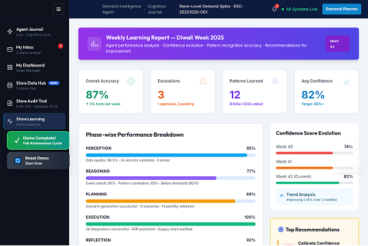Click the Top Recommendations target icon

click(x=280, y=230)
